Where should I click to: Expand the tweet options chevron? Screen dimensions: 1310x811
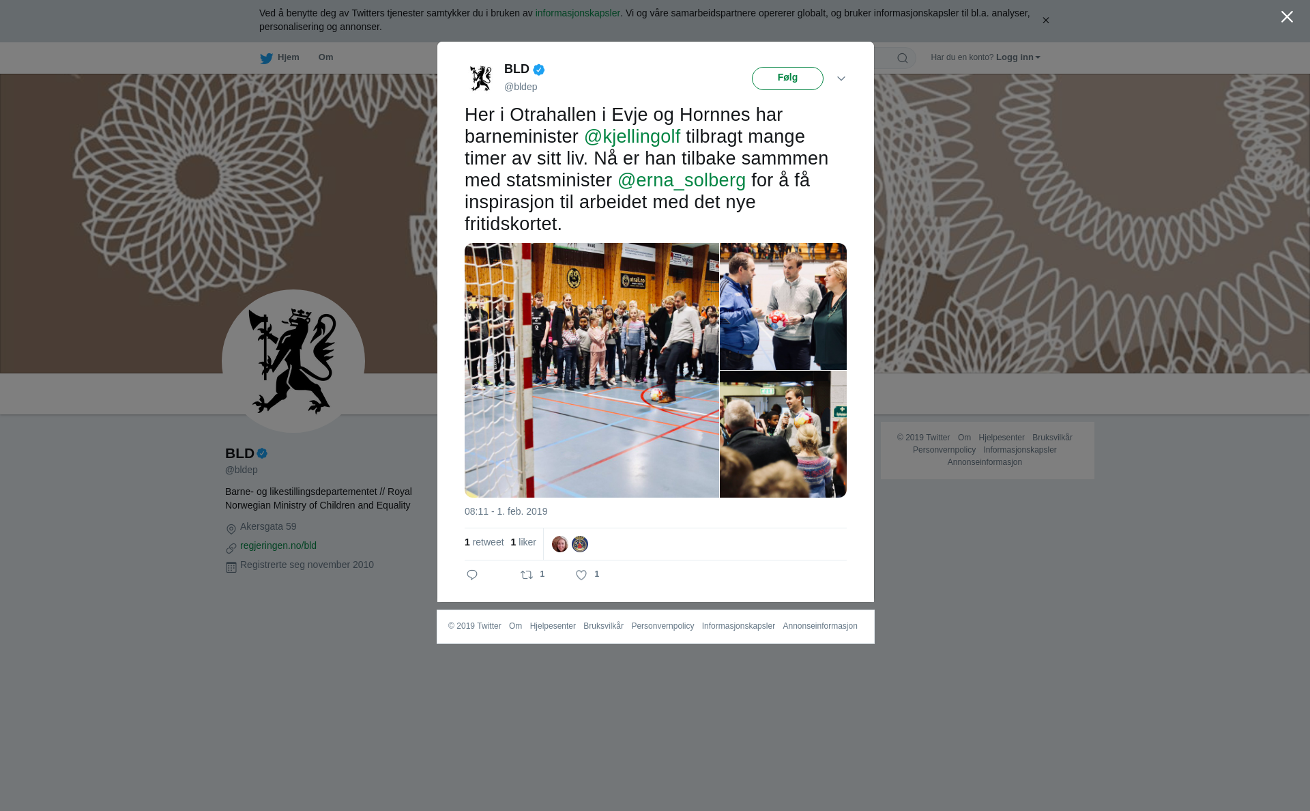(841, 79)
